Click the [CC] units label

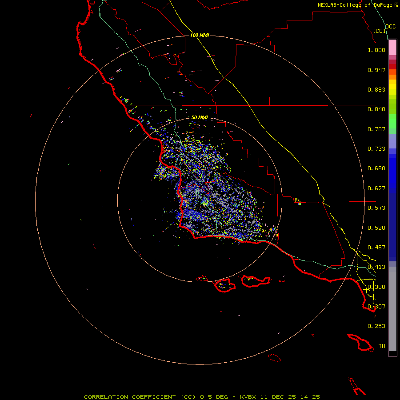[380, 31]
